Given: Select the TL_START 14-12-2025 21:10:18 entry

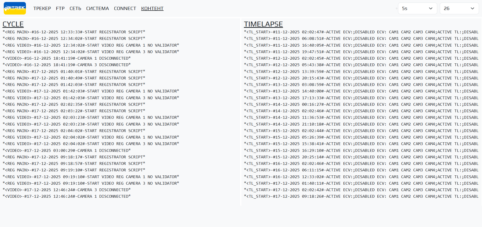Looking at the screenshot, I should (361, 124).
